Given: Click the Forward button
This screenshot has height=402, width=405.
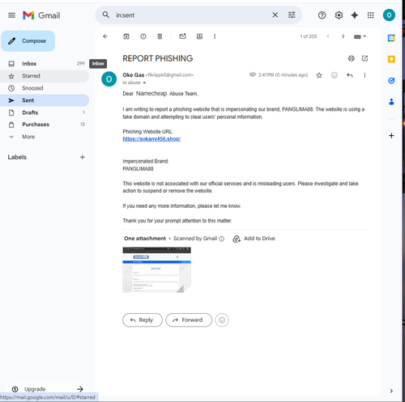Looking at the screenshot, I should [189, 320].
